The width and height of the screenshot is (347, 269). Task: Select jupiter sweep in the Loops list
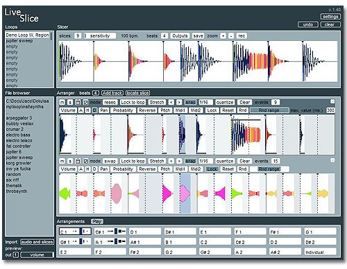(19, 41)
